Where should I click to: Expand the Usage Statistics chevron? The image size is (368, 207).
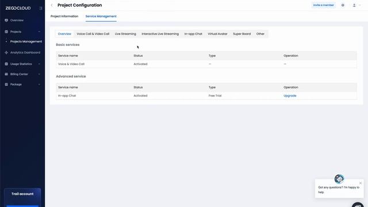coord(39,64)
